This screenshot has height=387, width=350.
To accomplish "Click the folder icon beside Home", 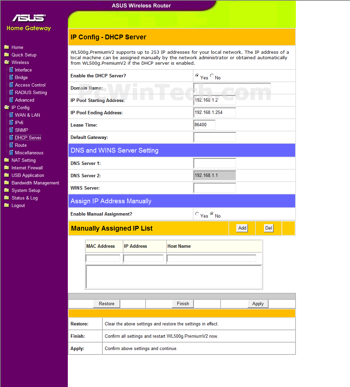I will pos(7,47).
